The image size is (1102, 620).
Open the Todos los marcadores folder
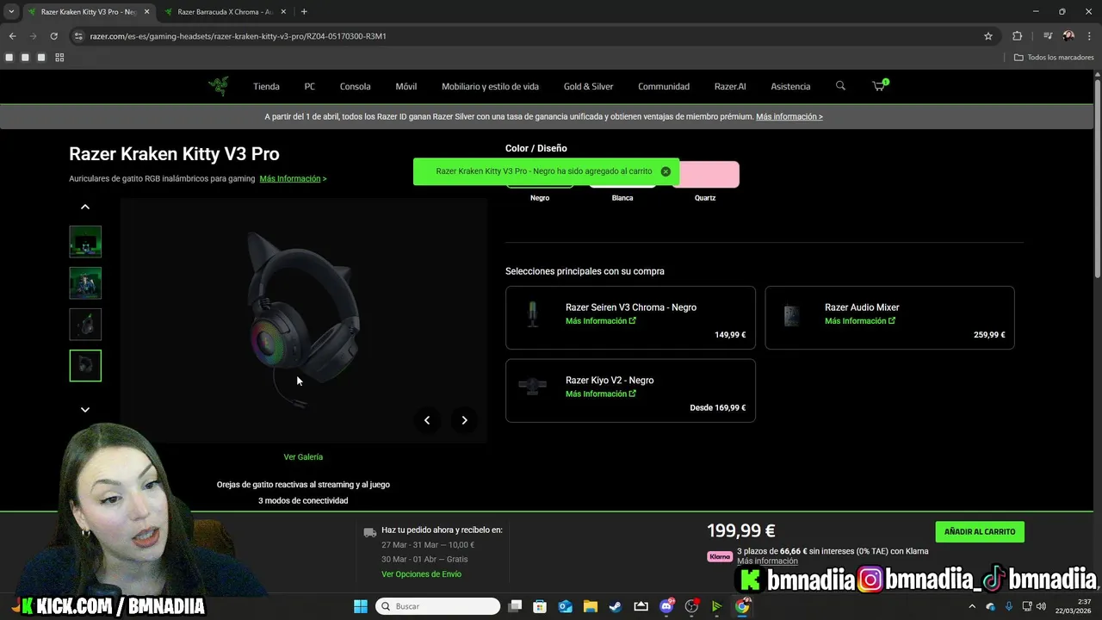[1054, 58]
